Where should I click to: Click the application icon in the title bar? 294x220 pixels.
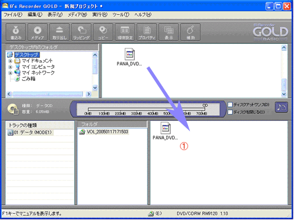tap(5, 6)
